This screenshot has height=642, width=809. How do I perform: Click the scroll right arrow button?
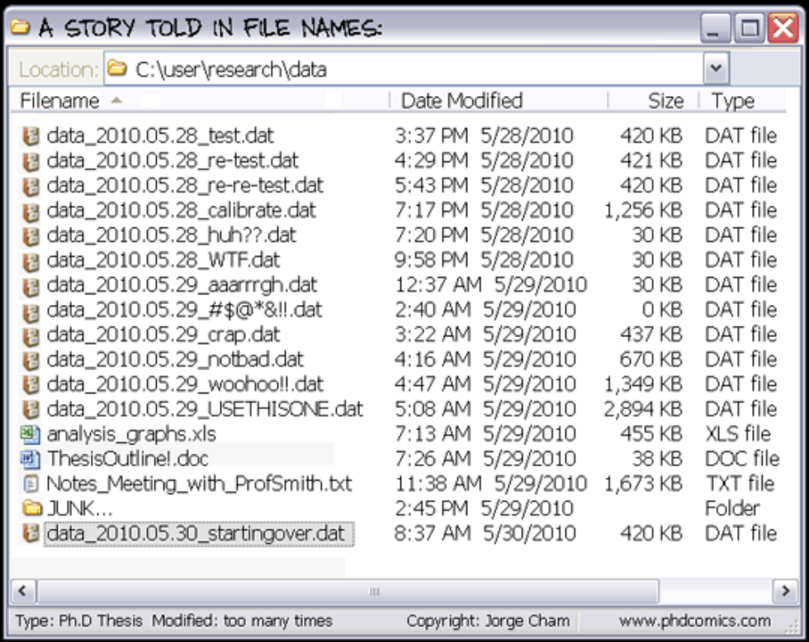(x=785, y=590)
